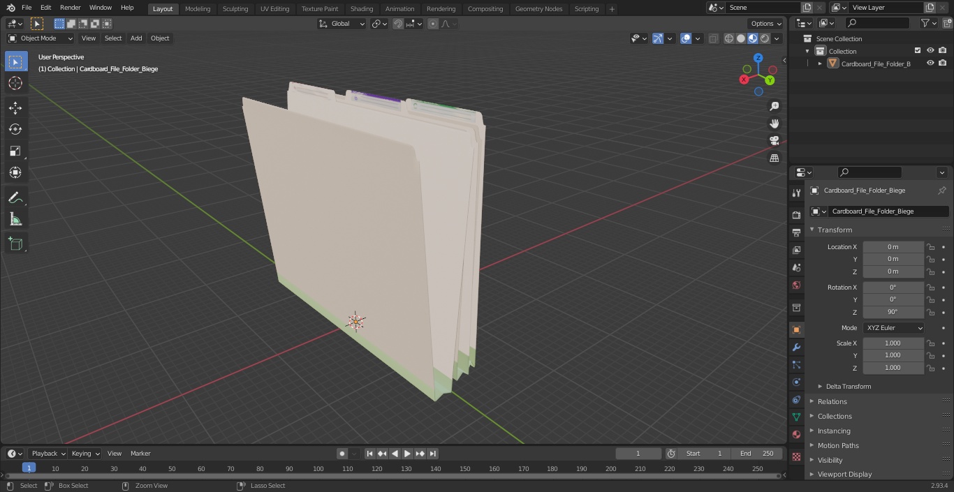Viewport: 954px width, 492px height.
Task: Pin the properties editor context
Action: pos(941,191)
